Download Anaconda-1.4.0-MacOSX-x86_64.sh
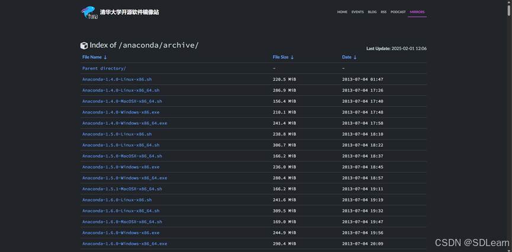The image size is (512, 252). (122, 101)
